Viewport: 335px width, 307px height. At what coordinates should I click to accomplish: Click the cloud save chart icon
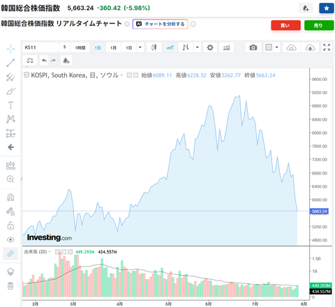click(310, 47)
